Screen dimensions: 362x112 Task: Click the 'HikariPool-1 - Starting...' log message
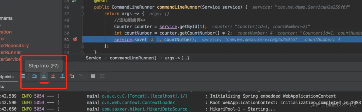click(243, 109)
